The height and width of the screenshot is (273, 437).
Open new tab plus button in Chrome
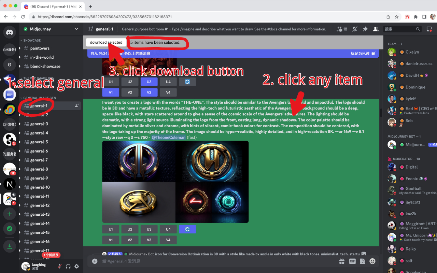click(90, 6)
